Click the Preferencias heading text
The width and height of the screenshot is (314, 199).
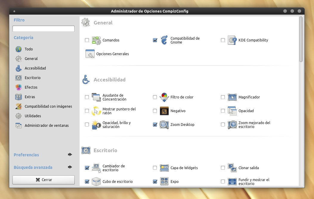click(x=26, y=155)
